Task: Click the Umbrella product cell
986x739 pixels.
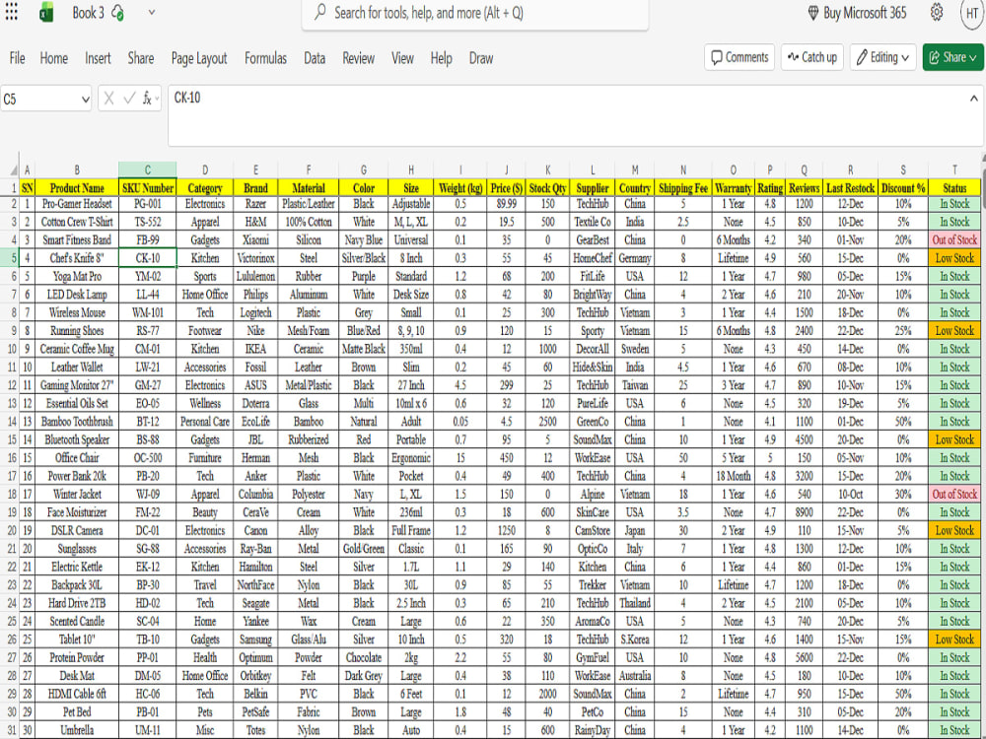Action: 77,730
